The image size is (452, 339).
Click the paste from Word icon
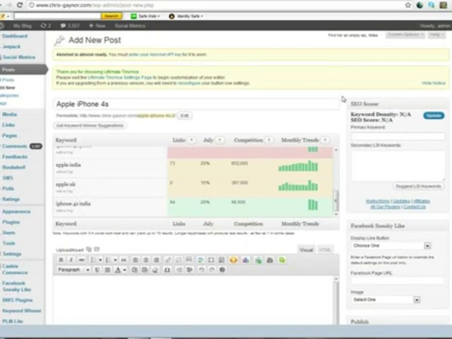[145, 270]
